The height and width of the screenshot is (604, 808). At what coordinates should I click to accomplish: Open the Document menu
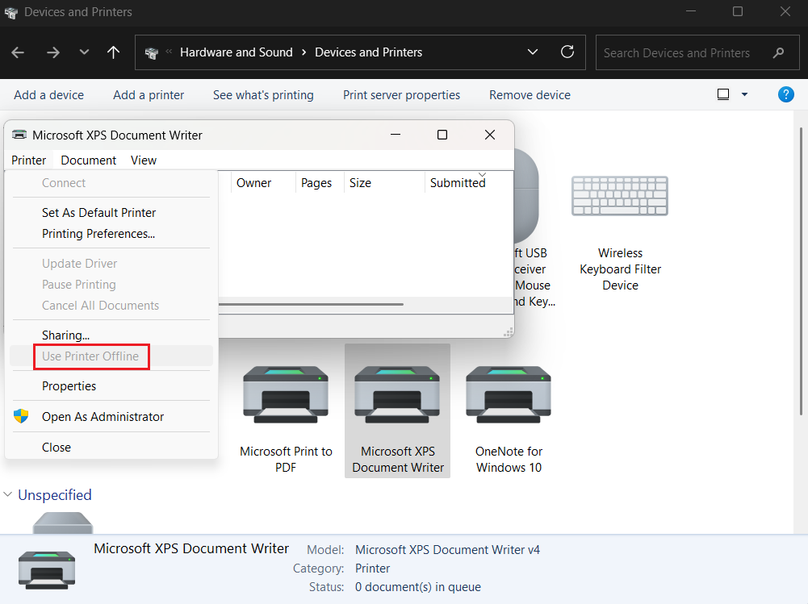[x=89, y=160]
